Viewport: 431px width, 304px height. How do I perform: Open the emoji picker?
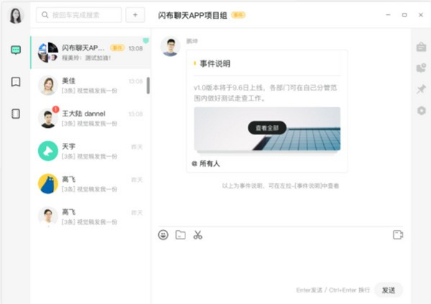pyautogui.click(x=163, y=234)
